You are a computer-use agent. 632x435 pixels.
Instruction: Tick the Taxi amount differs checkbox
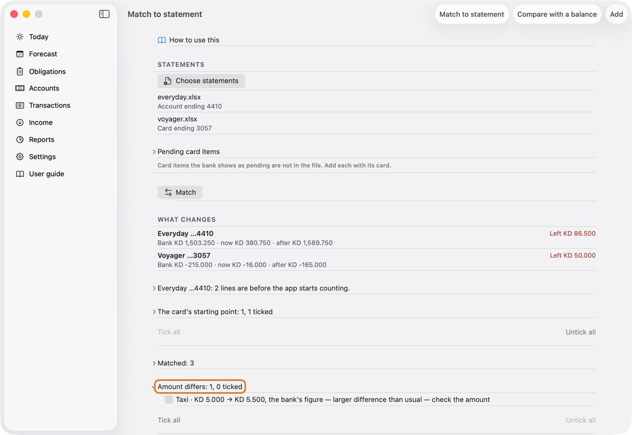tap(169, 400)
